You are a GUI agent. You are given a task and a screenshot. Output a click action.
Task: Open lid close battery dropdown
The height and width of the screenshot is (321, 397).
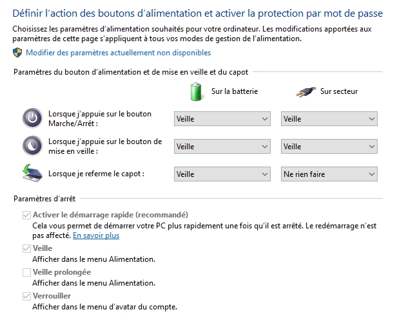[222, 174]
